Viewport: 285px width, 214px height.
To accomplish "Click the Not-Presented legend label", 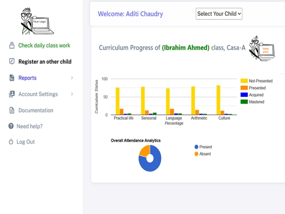I will point(261,81).
